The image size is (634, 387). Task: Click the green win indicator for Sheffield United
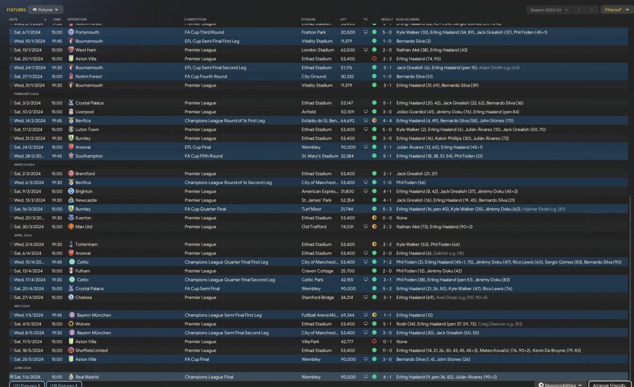click(374, 350)
